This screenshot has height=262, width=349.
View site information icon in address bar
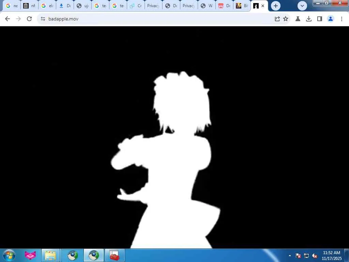tap(43, 19)
